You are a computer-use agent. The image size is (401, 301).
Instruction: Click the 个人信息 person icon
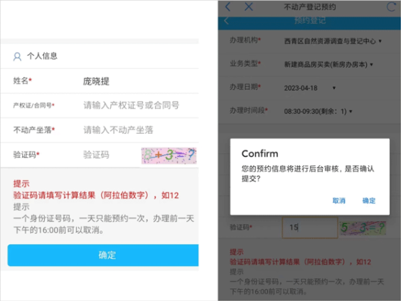[x=17, y=56]
